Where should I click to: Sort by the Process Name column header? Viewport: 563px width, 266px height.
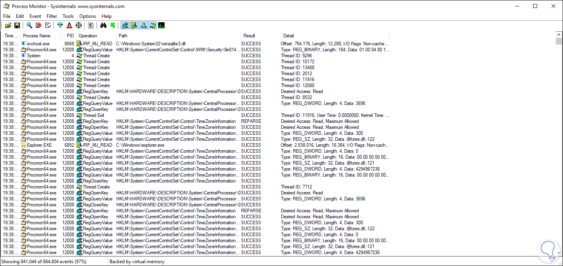tap(41, 36)
